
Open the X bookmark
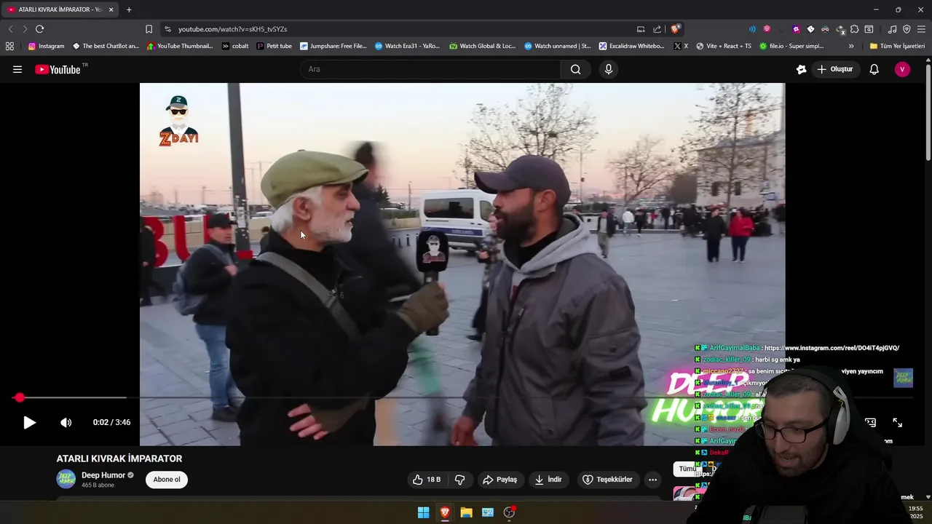pyautogui.click(x=681, y=46)
